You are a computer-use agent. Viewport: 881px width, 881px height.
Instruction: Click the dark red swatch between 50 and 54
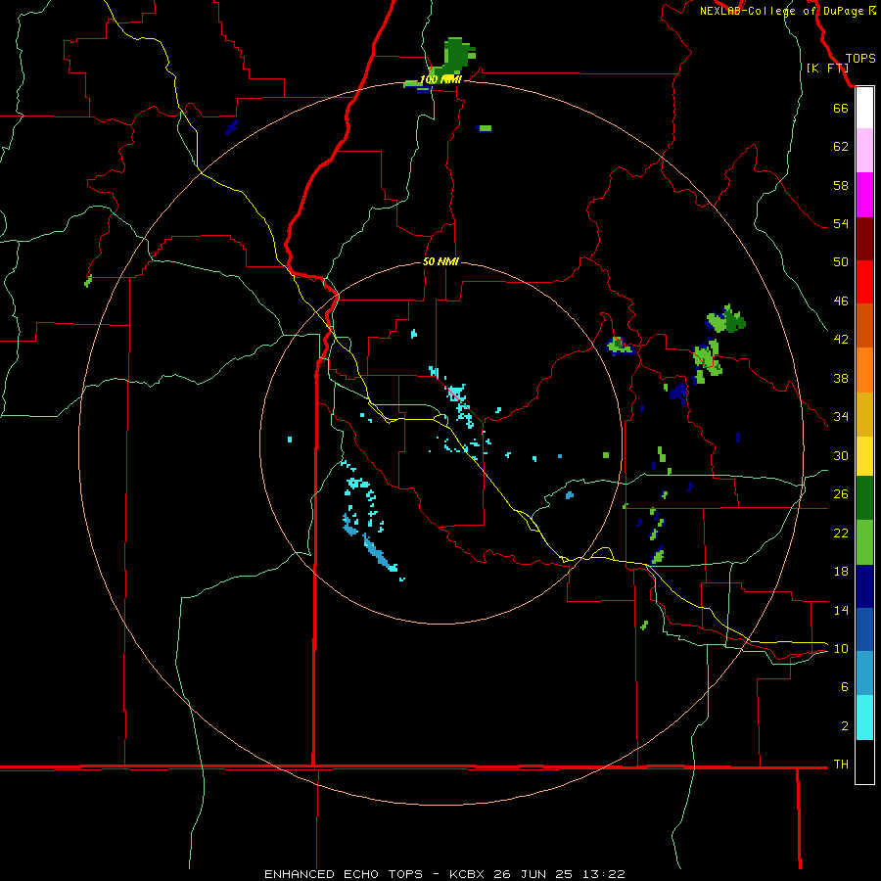[x=864, y=238]
